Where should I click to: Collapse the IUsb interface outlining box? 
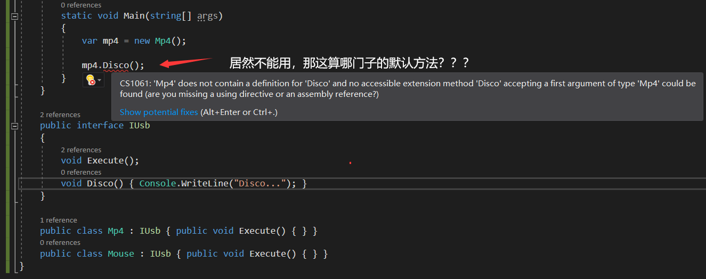[x=14, y=126]
